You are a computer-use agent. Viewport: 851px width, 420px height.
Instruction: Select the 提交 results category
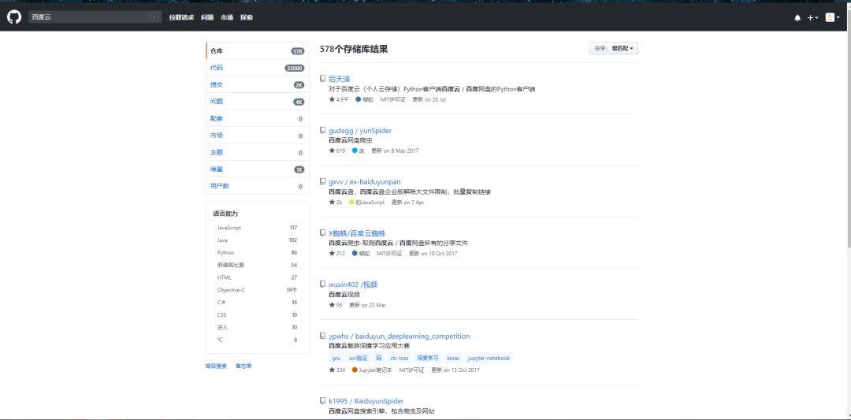[x=217, y=84]
